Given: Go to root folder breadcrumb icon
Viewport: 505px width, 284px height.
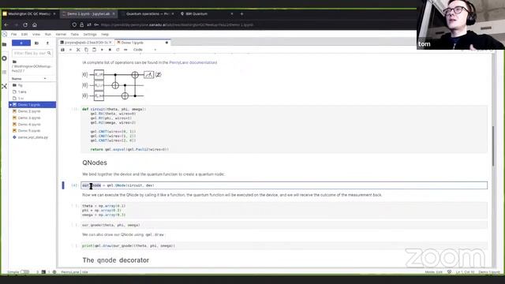Looking at the screenshot, I should [14, 62].
